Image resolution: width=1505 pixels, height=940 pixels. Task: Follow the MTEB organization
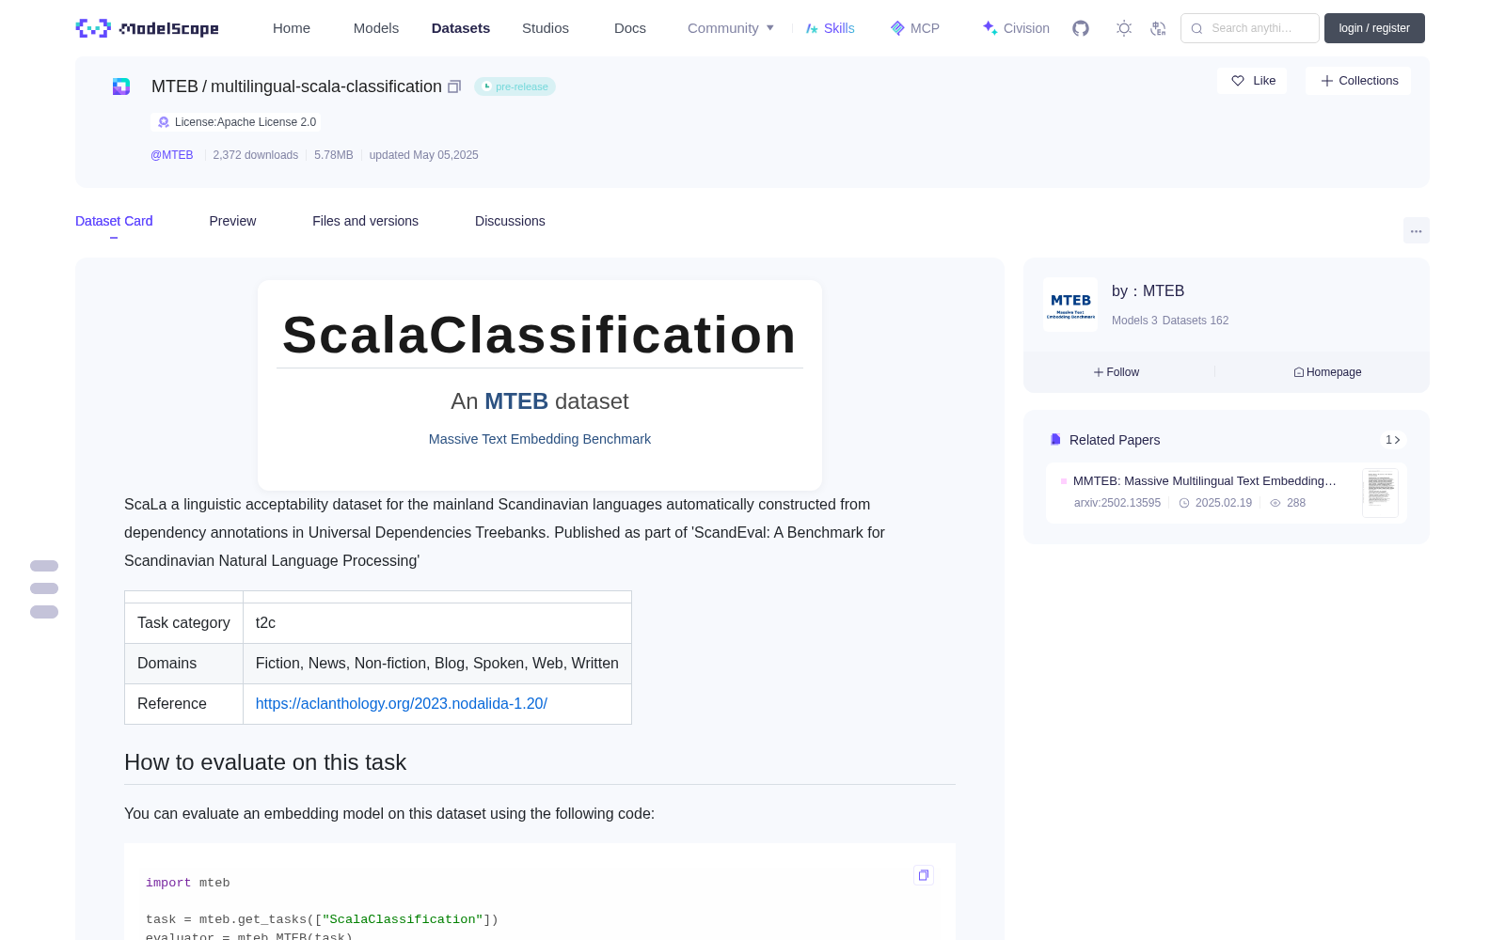[x=1117, y=372]
